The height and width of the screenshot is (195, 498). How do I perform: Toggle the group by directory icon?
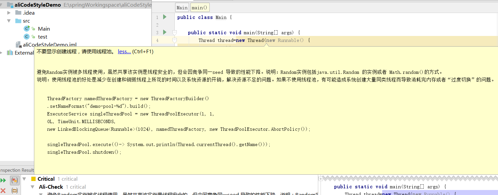15,190
